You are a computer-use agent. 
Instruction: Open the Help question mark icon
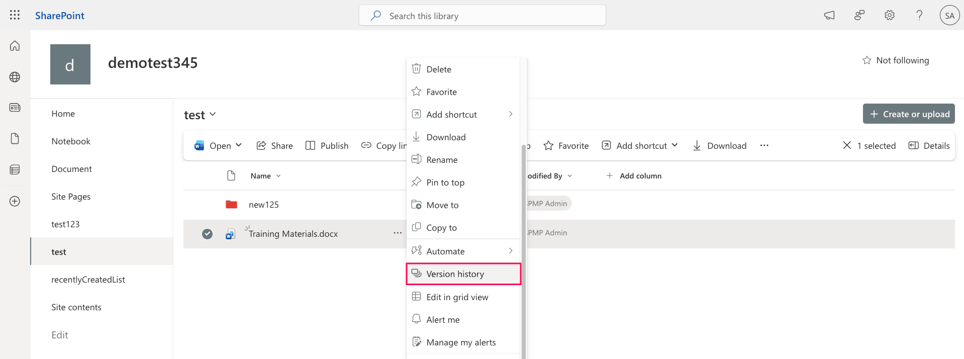[919, 16]
